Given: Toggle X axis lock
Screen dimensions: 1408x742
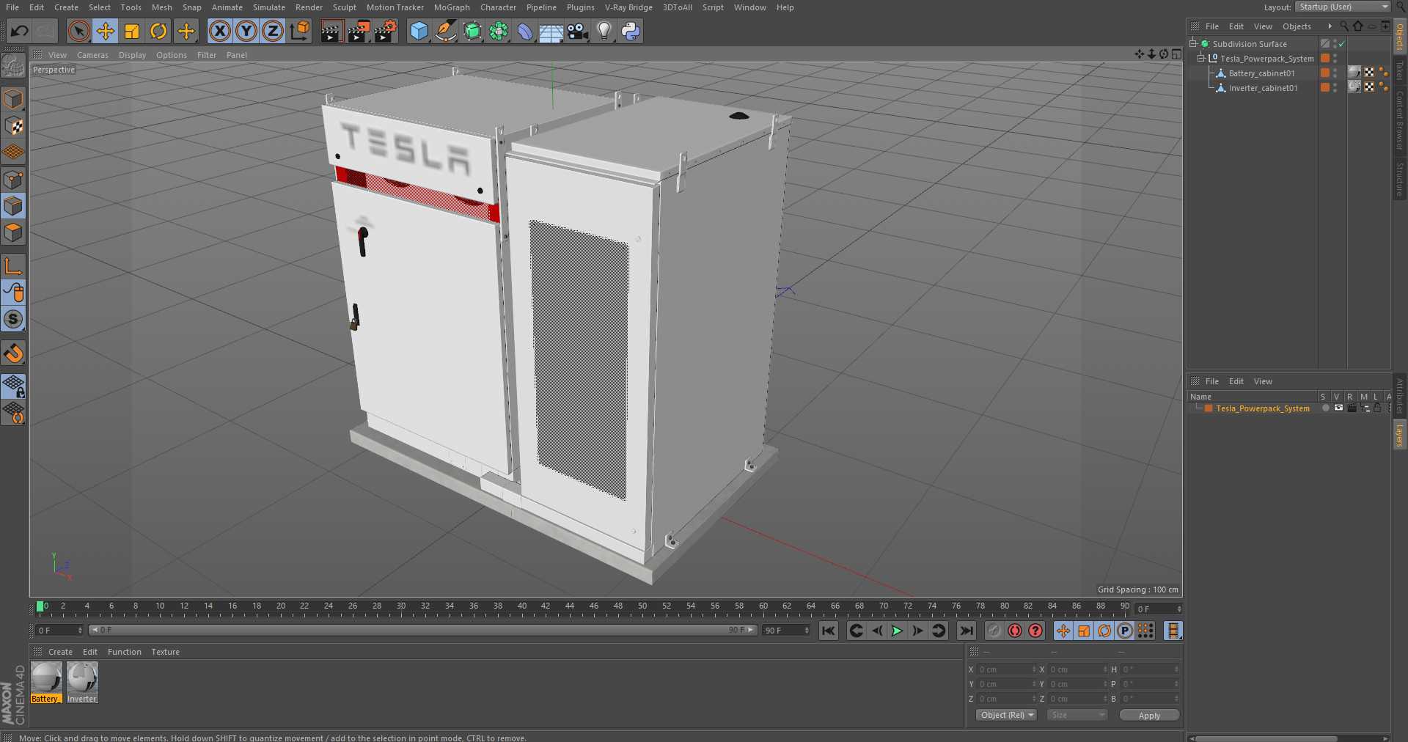Looking at the screenshot, I should pos(219,31).
